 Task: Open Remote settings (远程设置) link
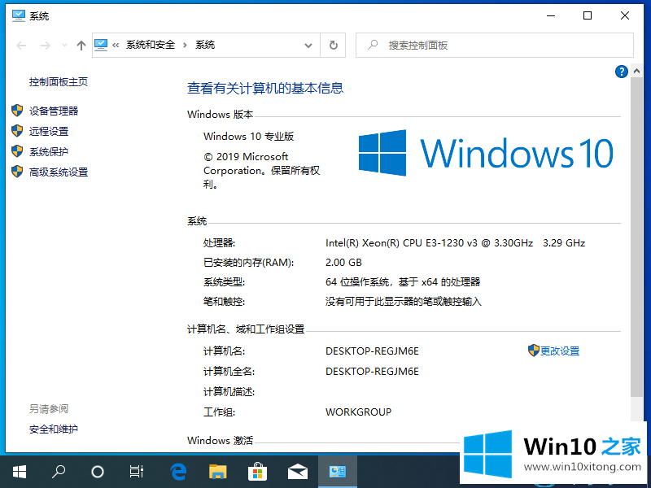pos(49,131)
